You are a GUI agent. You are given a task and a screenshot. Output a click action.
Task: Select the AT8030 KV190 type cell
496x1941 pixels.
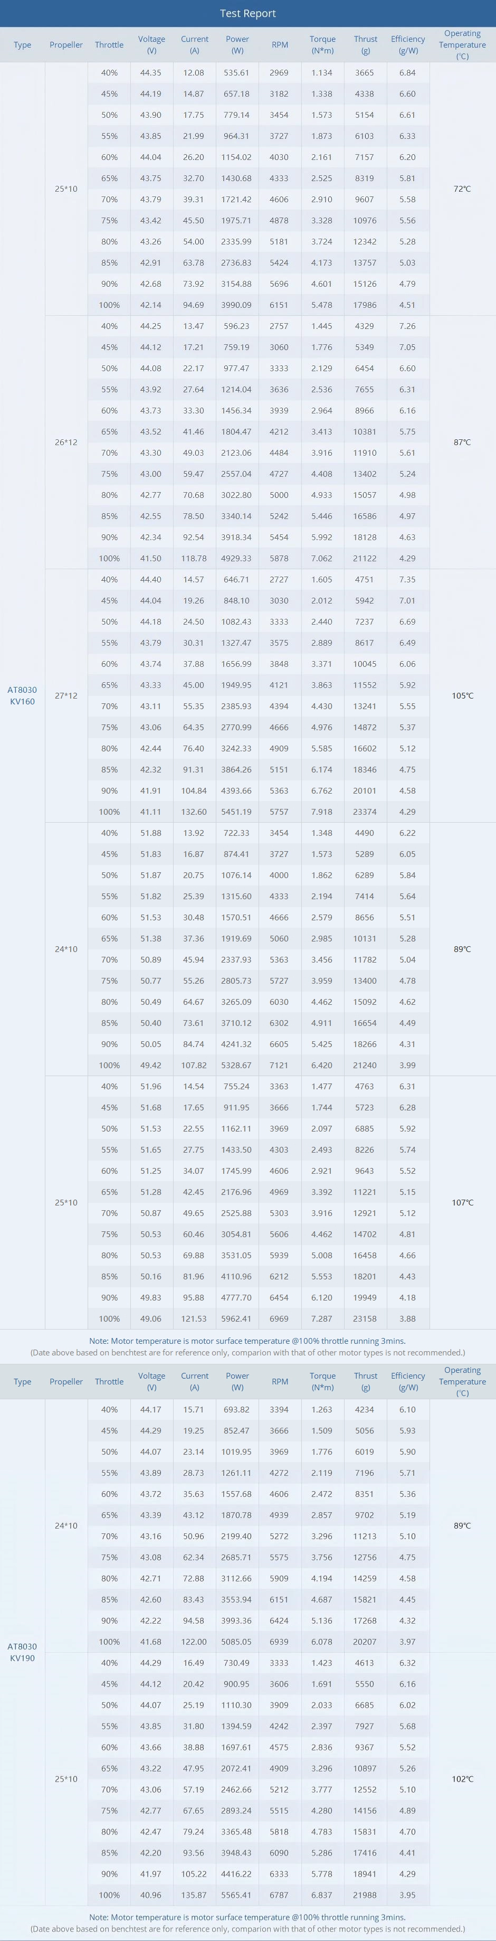click(x=23, y=1652)
